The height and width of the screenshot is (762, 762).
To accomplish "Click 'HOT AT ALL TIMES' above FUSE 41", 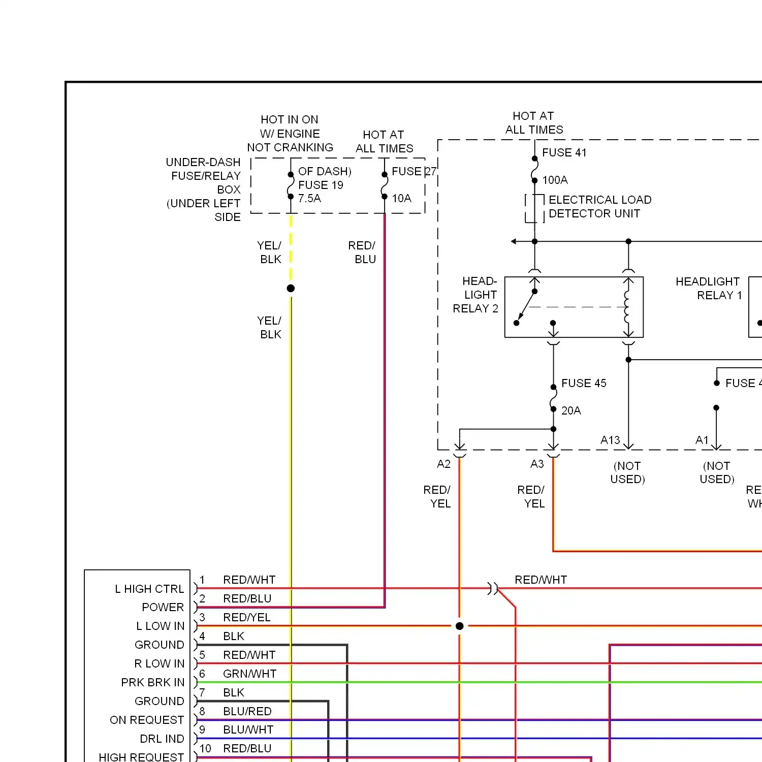I will coord(534,123).
